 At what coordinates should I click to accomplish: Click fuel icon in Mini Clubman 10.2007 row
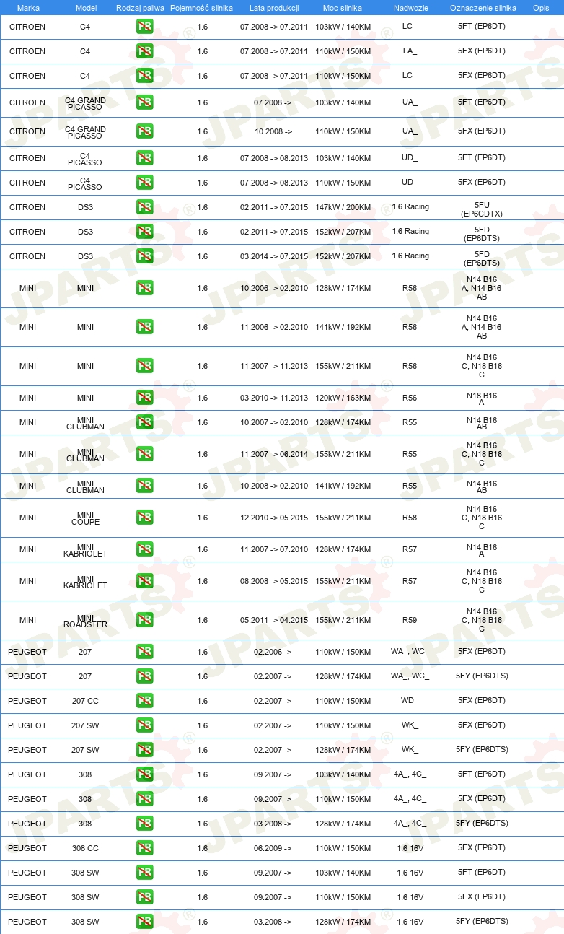[x=144, y=422]
